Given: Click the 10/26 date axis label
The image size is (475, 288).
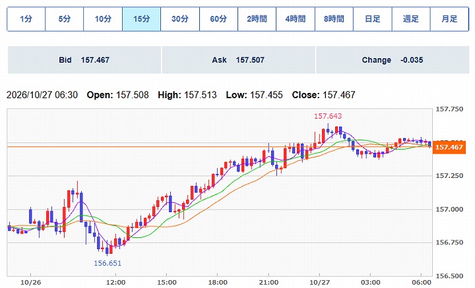Looking at the screenshot, I should pyautogui.click(x=30, y=283).
